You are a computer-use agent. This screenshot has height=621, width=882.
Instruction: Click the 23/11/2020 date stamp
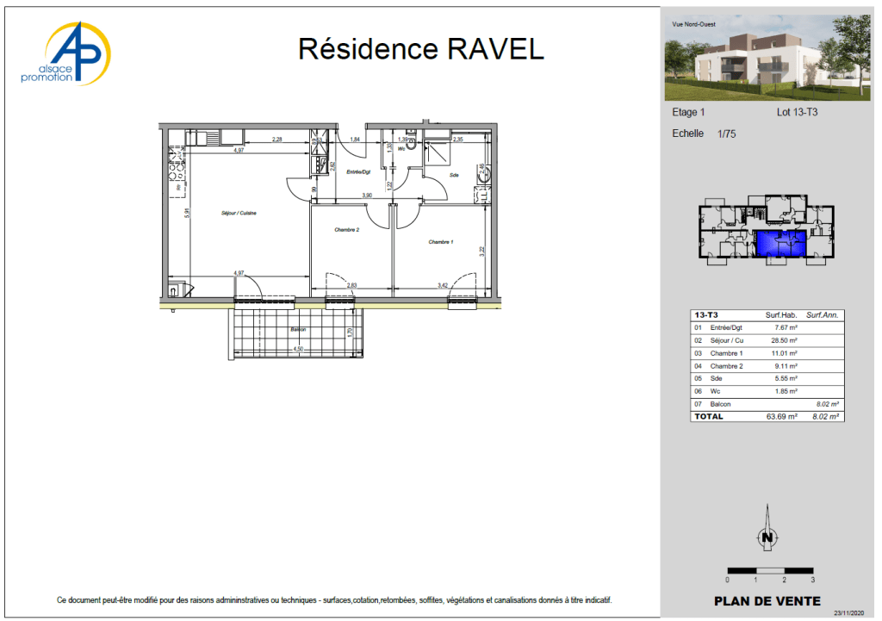848,613
